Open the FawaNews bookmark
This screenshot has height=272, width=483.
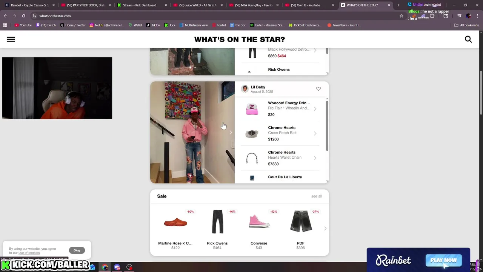344,25
